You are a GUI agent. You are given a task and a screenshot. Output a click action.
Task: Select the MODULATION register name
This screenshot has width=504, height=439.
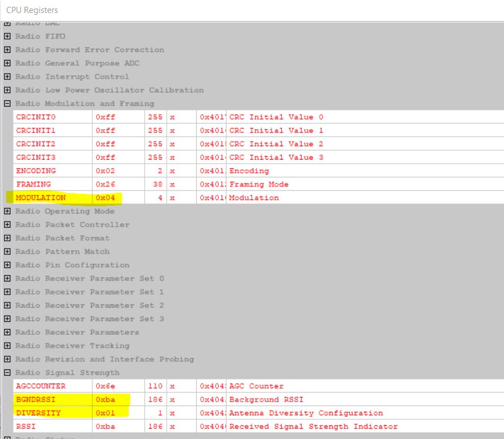tap(41, 198)
